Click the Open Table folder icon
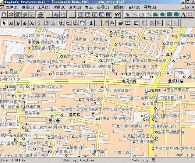The width and height of the screenshot is (195, 163). pos(11,14)
